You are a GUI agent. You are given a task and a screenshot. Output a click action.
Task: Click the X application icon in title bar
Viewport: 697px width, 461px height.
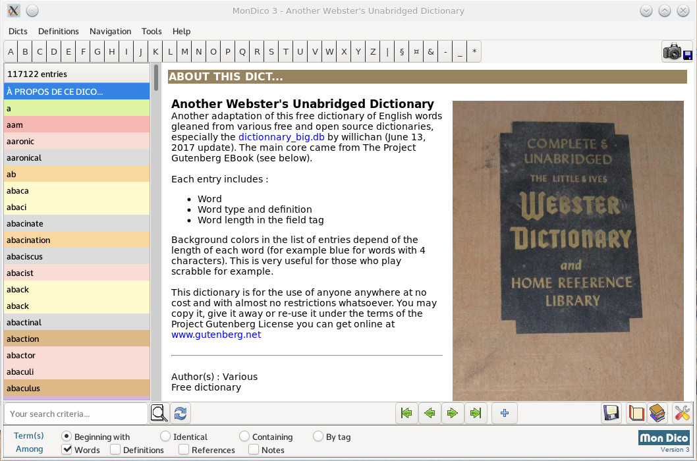[x=13, y=11]
